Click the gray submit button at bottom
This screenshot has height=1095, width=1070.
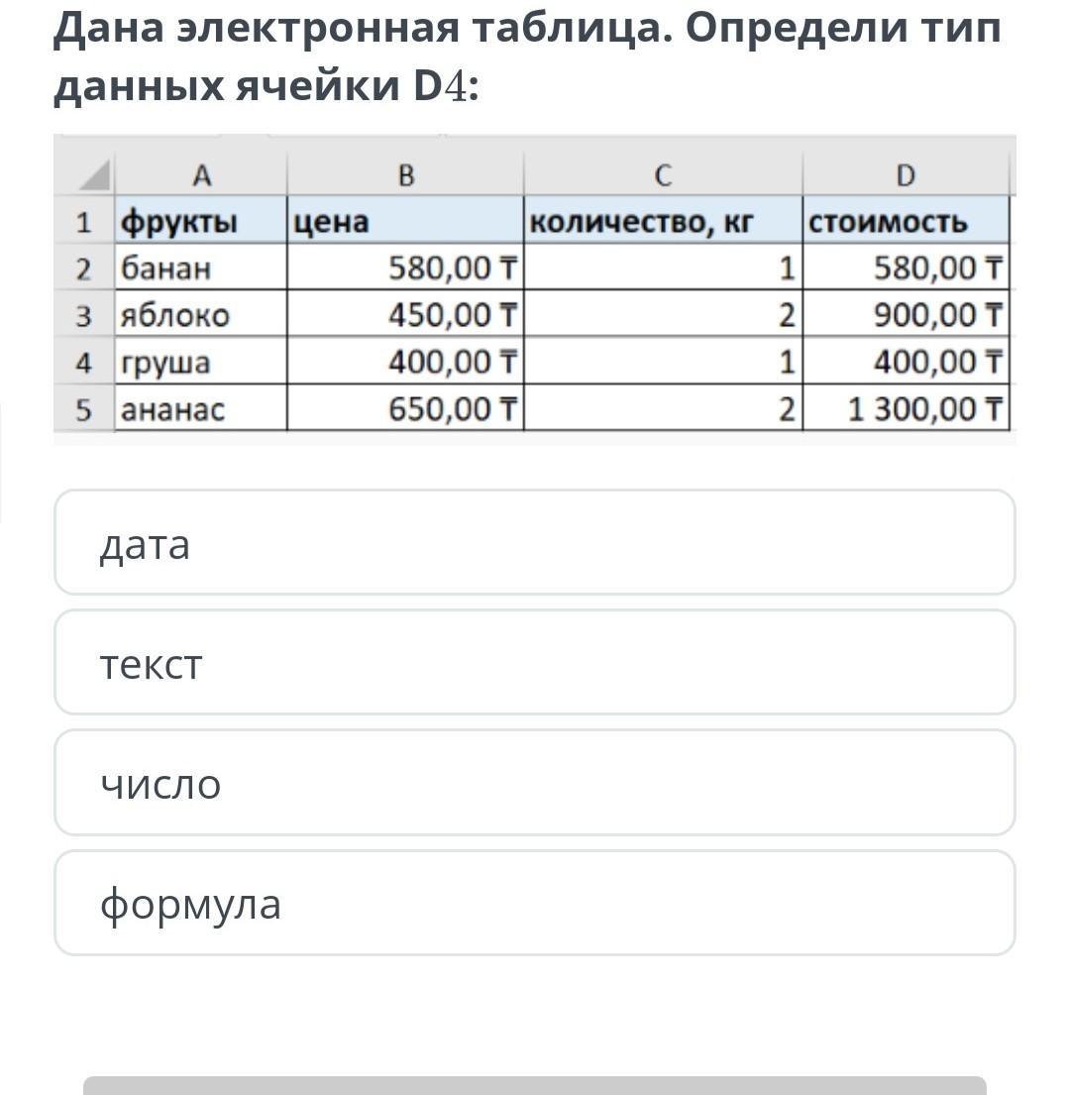tap(535, 1085)
